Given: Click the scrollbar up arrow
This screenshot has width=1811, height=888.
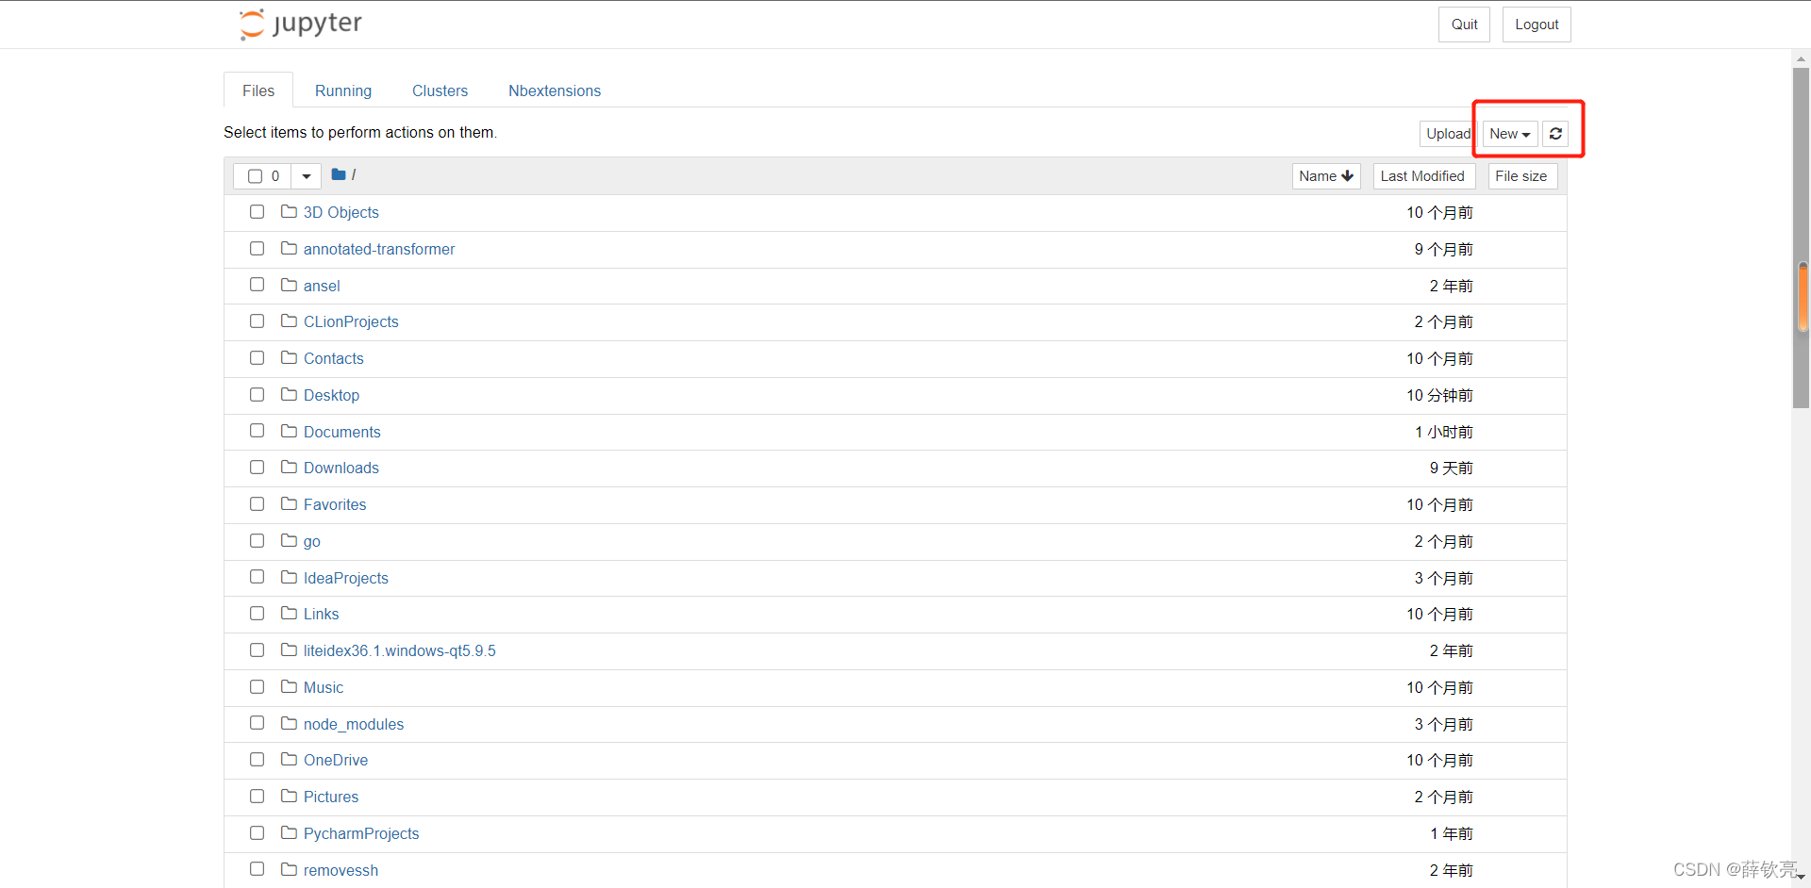Looking at the screenshot, I should pyautogui.click(x=1801, y=58).
